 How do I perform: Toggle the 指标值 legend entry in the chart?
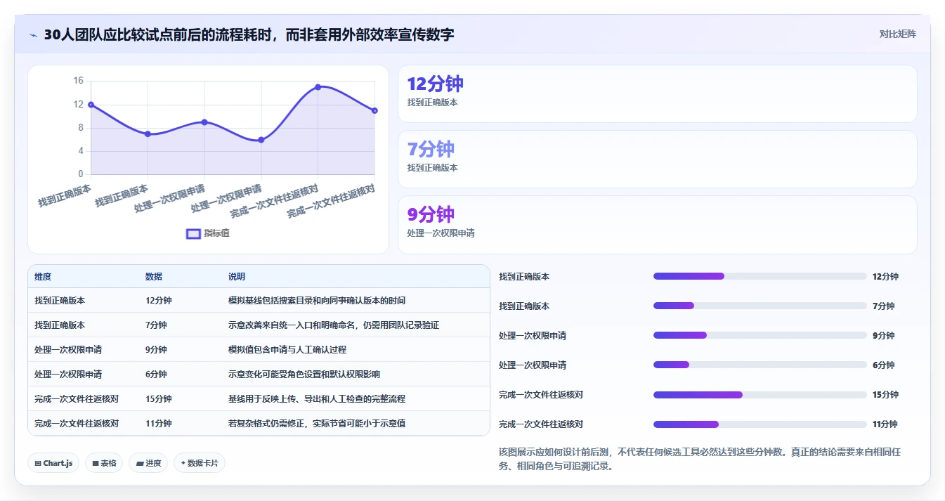click(208, 233)
